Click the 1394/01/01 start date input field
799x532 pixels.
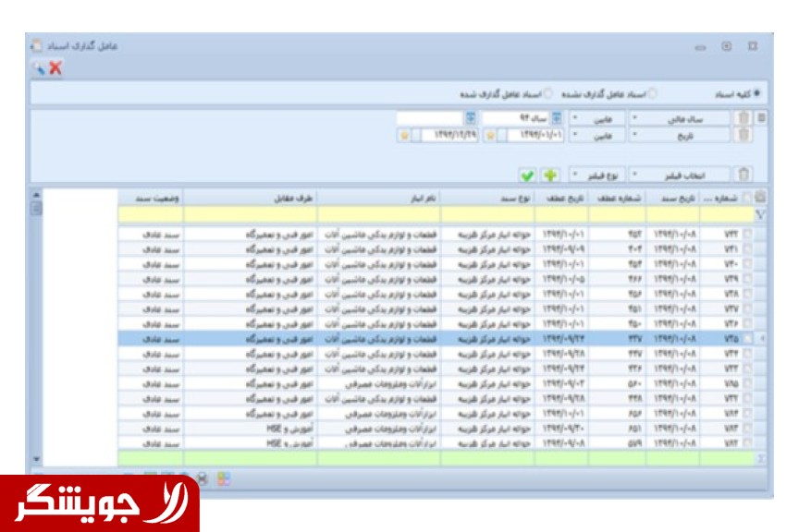(535, 136)
